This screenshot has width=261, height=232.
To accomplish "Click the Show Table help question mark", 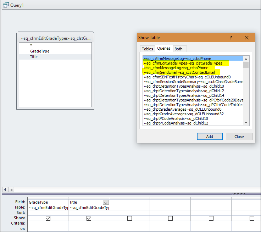I will coord(231,38).
